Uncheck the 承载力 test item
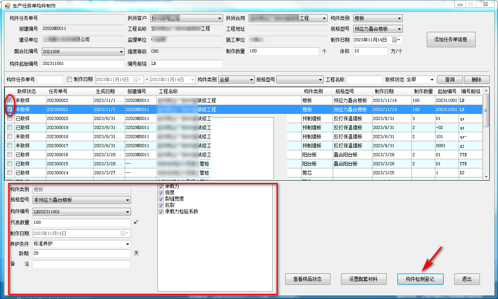The image size is (498, 299). pyautogui.click(x=161, y=186)
